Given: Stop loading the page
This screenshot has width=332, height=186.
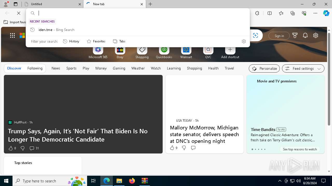Looking at the screenshot, I should coord(19,13).
